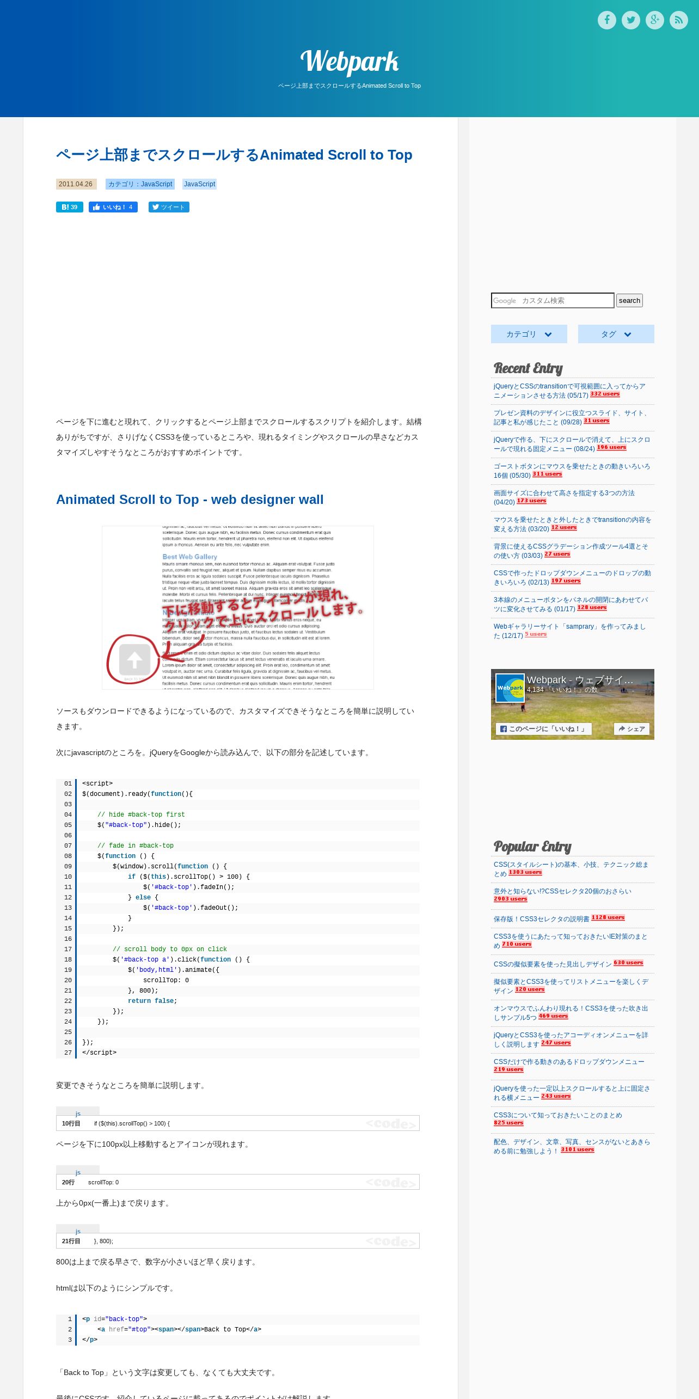Screen dimensions: 699x1399
Task: Click the Facebook いいね! like button
Action: tap(113, 207)
